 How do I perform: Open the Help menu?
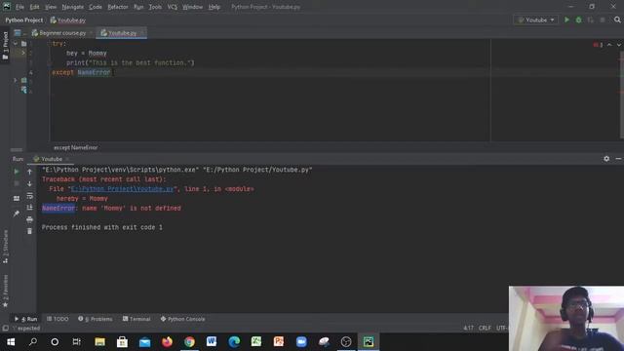point(214,7)
